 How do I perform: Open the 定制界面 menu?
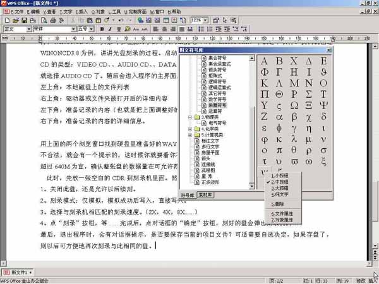tap(136, 12)
